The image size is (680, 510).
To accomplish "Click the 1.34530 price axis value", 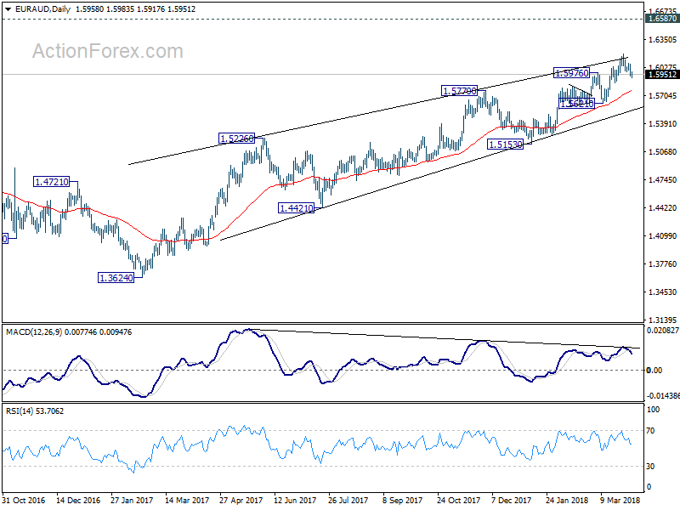I will [662, 292].
